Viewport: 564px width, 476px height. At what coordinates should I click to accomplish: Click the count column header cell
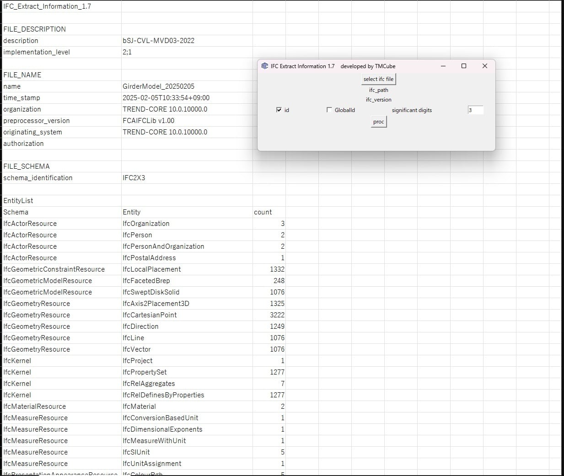coord(263,212)
